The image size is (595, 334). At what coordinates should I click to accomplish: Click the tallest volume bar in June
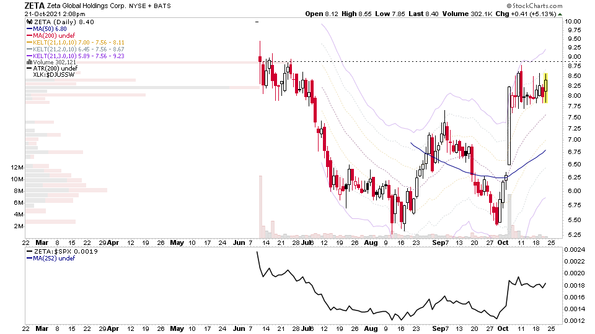[261, 207]
